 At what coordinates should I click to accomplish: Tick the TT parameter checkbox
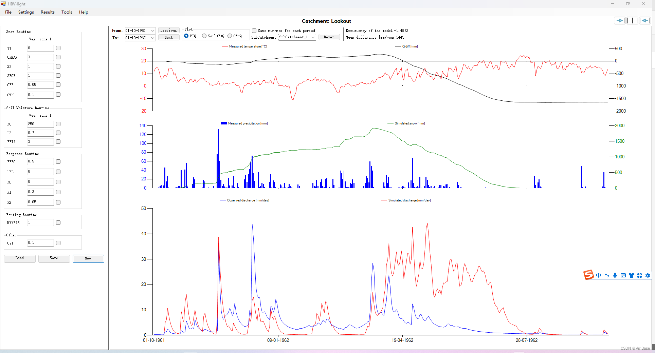click(58, 48)
